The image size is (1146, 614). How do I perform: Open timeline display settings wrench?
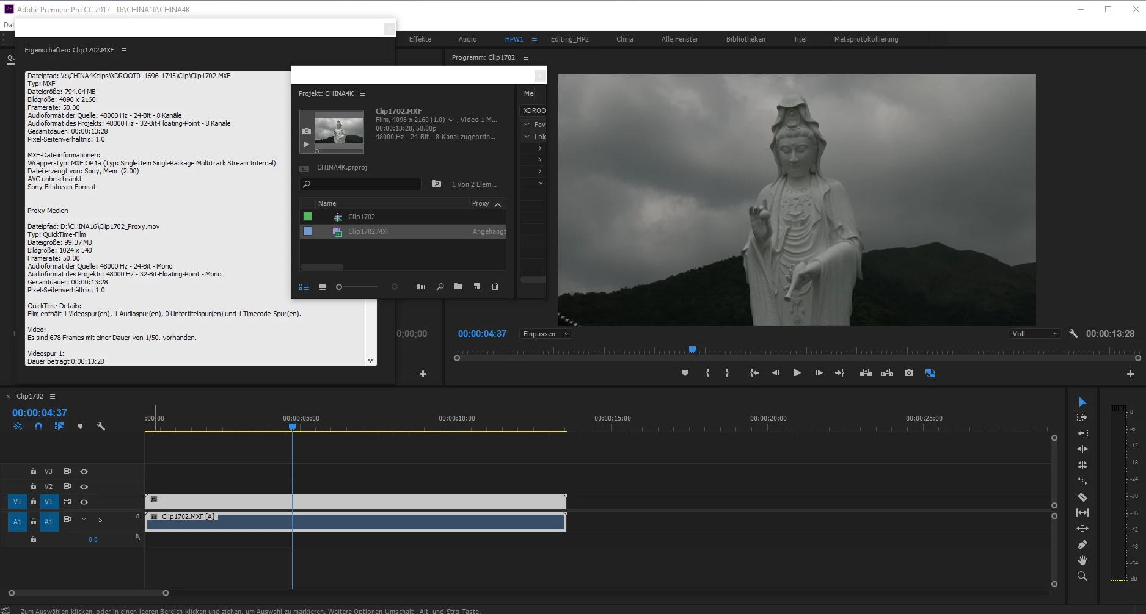coord(101,426)
